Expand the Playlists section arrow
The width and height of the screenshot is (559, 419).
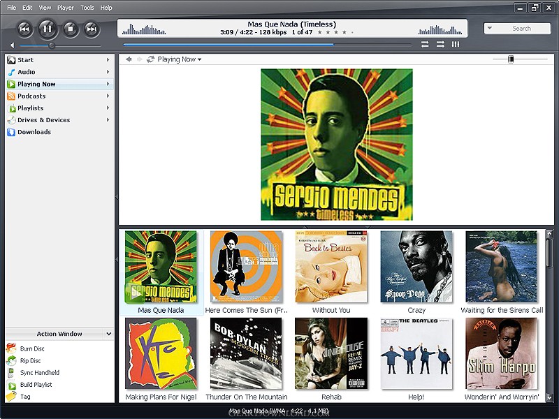pyautogui.click(x=108, y=108)
